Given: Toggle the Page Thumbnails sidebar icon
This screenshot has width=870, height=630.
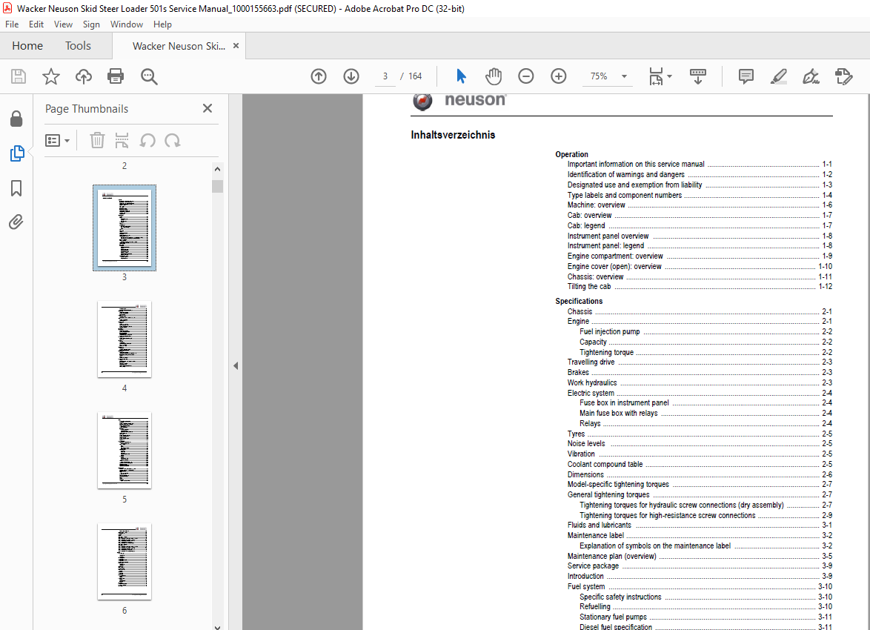Looking at the screenshot, I should tap(17, 153).
